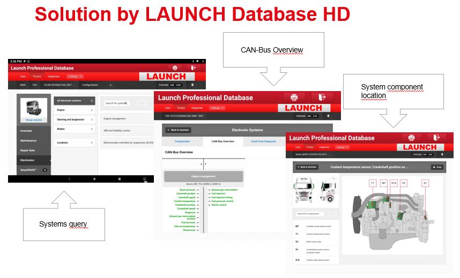Open Engine management system result

127,118
